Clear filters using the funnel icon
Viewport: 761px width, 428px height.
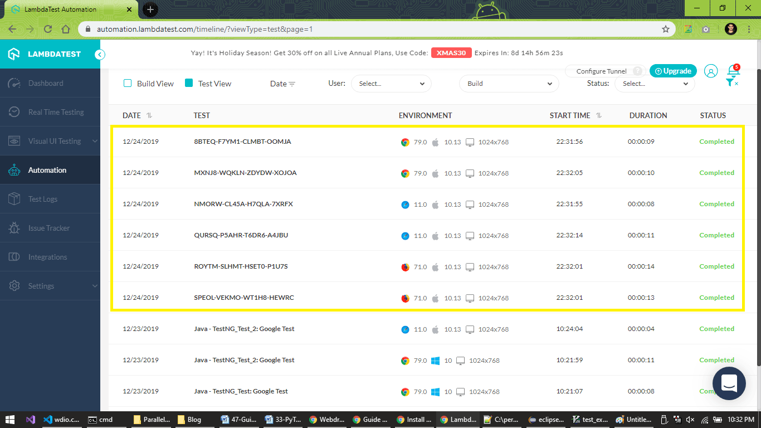(731, 82)
